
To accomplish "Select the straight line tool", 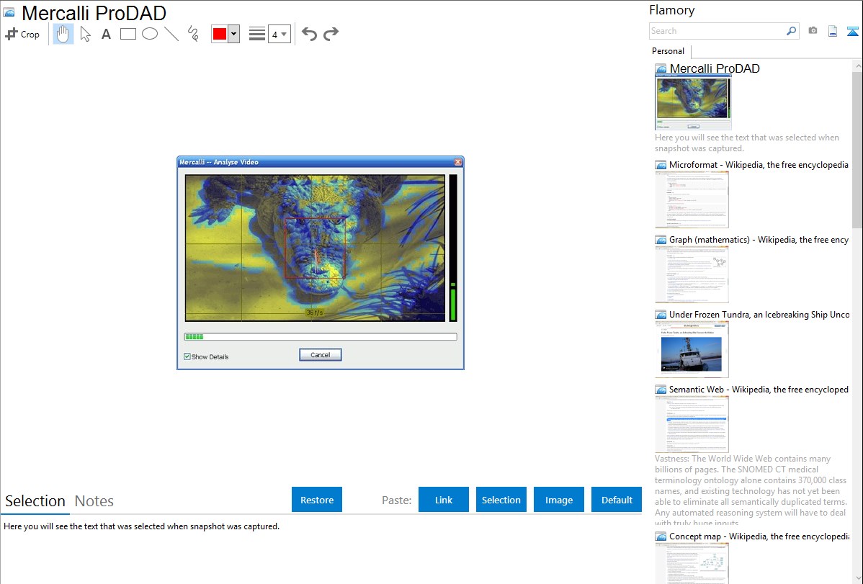I will (x=171, y=34).
